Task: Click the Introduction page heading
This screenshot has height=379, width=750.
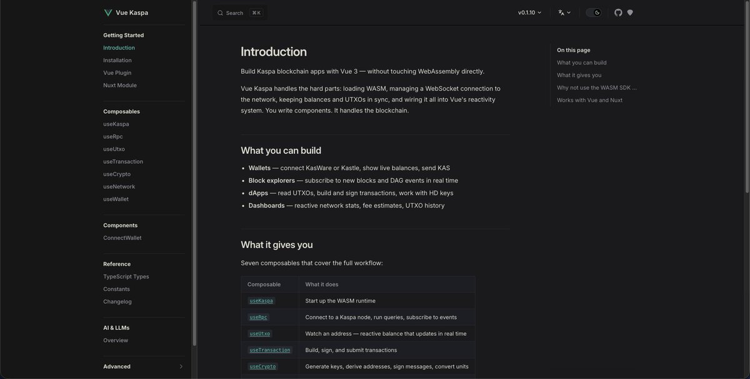Action: click(x=274, y=52)
